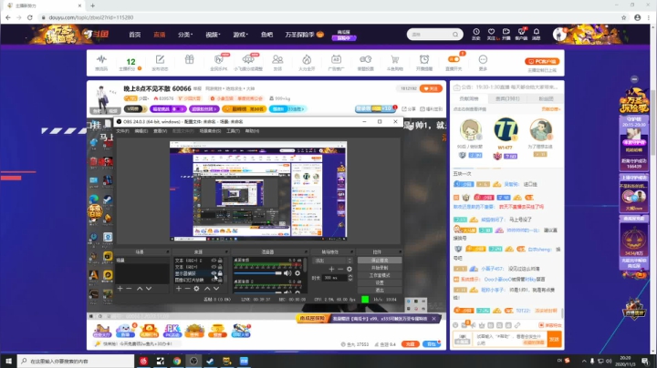The width and height of the screenshot is (657, 368).
Task: Open the notification bell icon in Douyu header
Action: [x=537, y=32]
